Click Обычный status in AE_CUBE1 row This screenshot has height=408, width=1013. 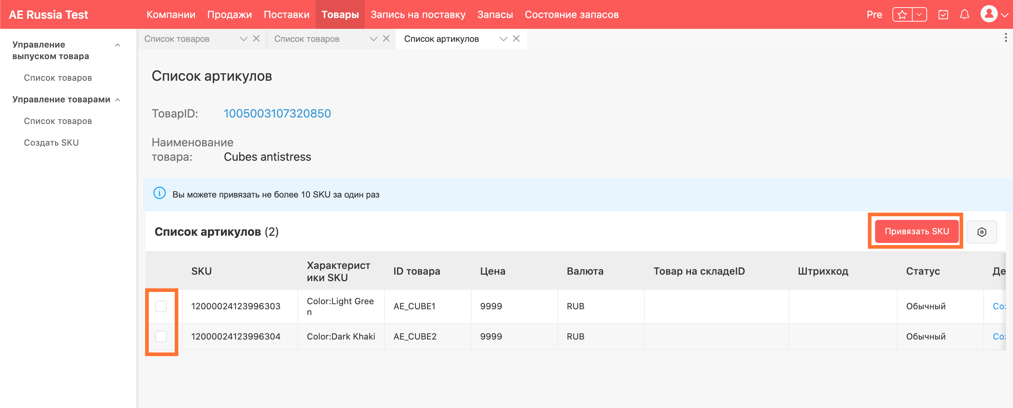click(x=926, y=306)
